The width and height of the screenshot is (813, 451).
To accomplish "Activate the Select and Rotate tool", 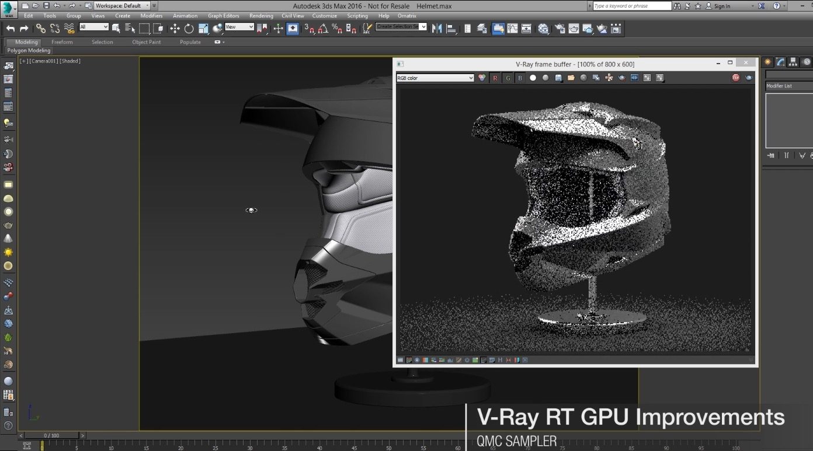I will click(189, 29).
